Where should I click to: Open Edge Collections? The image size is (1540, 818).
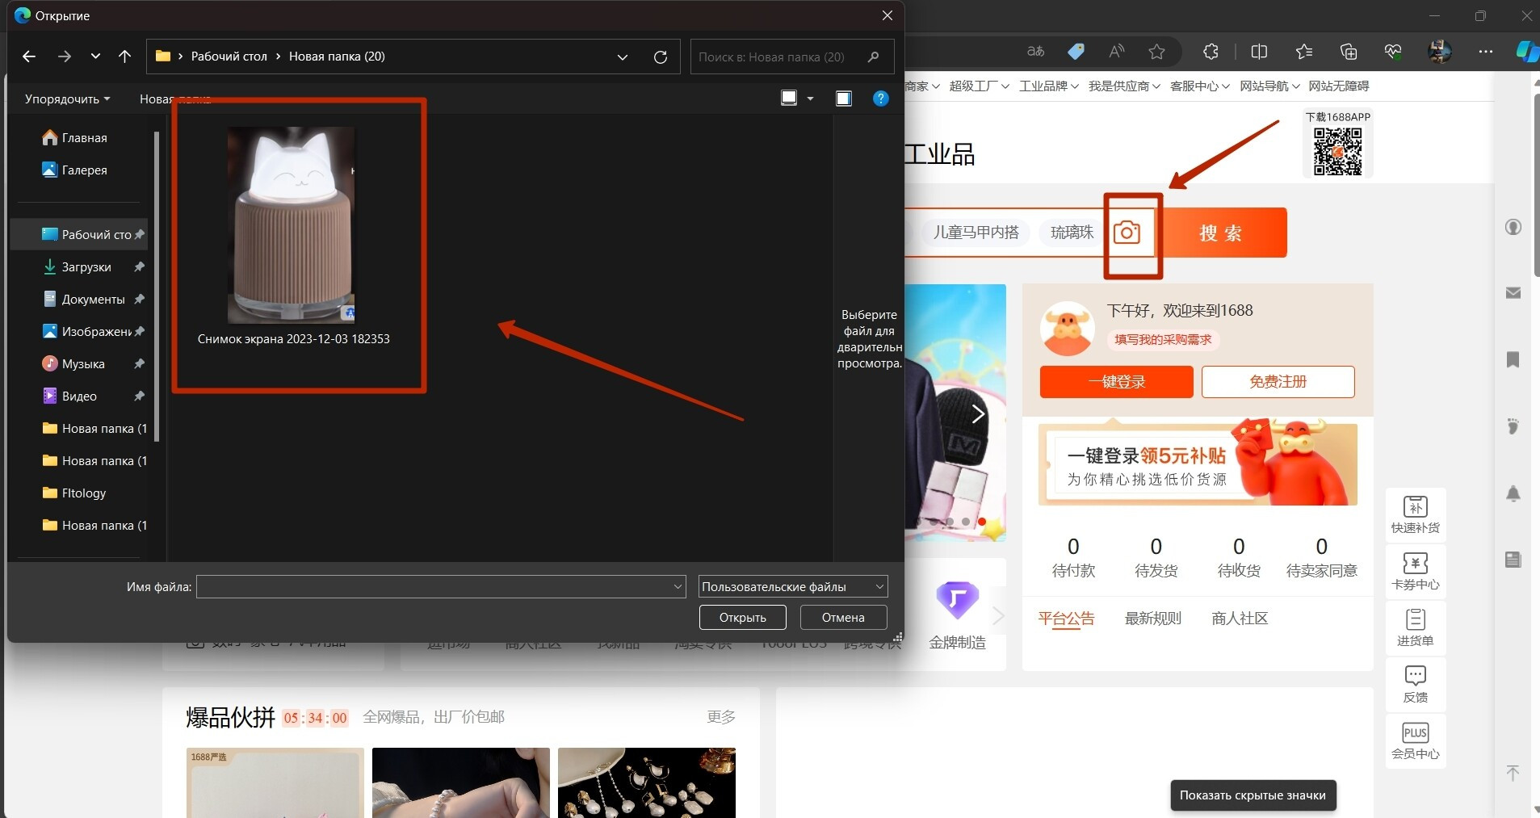pyautogui.click(x=1349, y=52)
